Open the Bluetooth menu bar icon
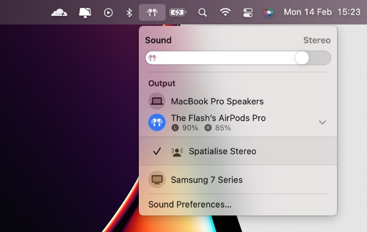Image resolution: width=367 pixels, height=232 pixels. point(129,12)
